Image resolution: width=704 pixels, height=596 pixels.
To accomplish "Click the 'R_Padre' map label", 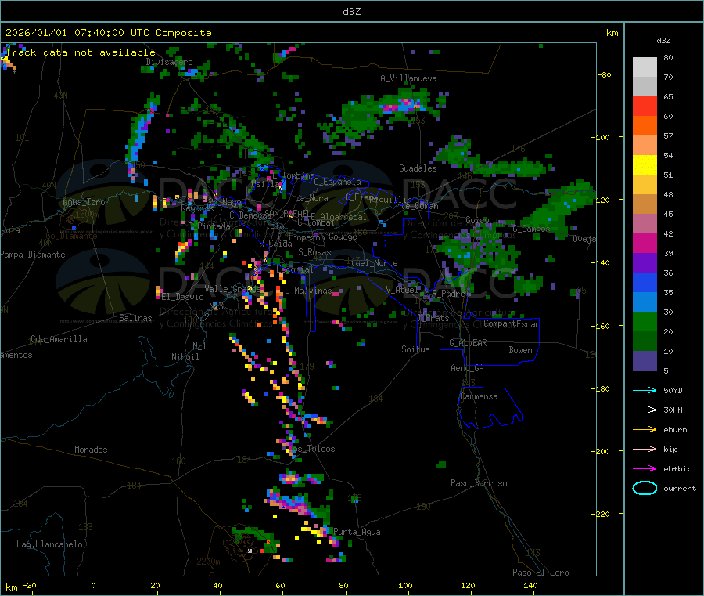I will [448, 294].
